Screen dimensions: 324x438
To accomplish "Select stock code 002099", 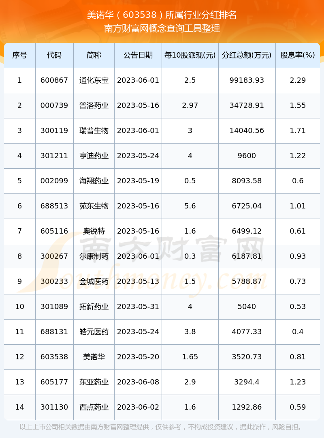I will pyautogui.click(x=54, y=181).
